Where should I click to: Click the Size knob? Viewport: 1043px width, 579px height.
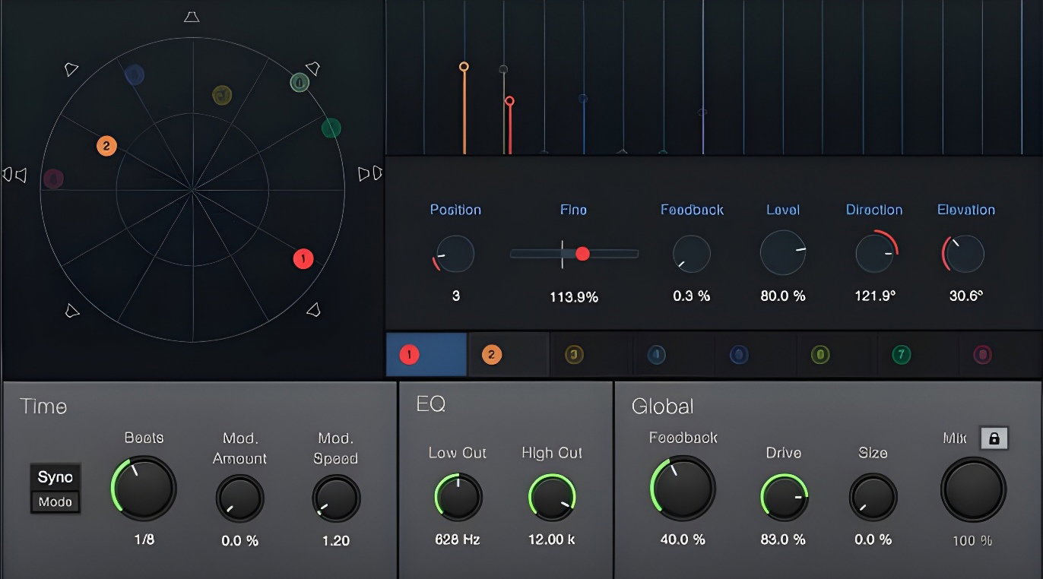click(873, 498)
